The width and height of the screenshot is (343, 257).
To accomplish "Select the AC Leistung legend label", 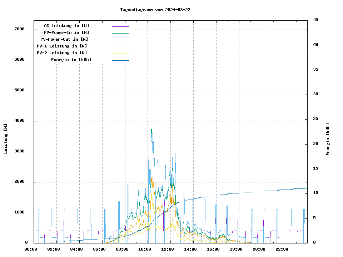I will point(66,26).
